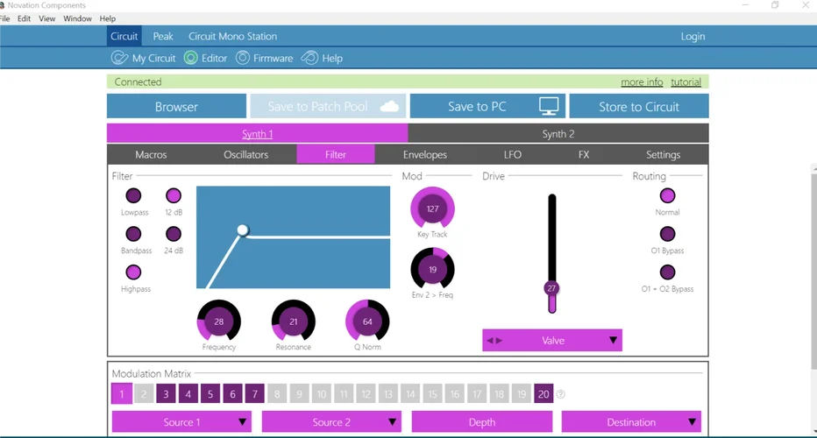Click the Store to Circuit button
This screenshot has width=817, height=438.
(639, 107)
